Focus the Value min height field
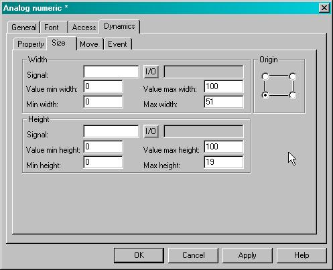 [103, 147]
